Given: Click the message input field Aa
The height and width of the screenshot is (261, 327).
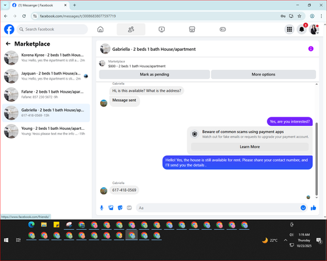Looking at the screenshot, I should pos(218,208).
